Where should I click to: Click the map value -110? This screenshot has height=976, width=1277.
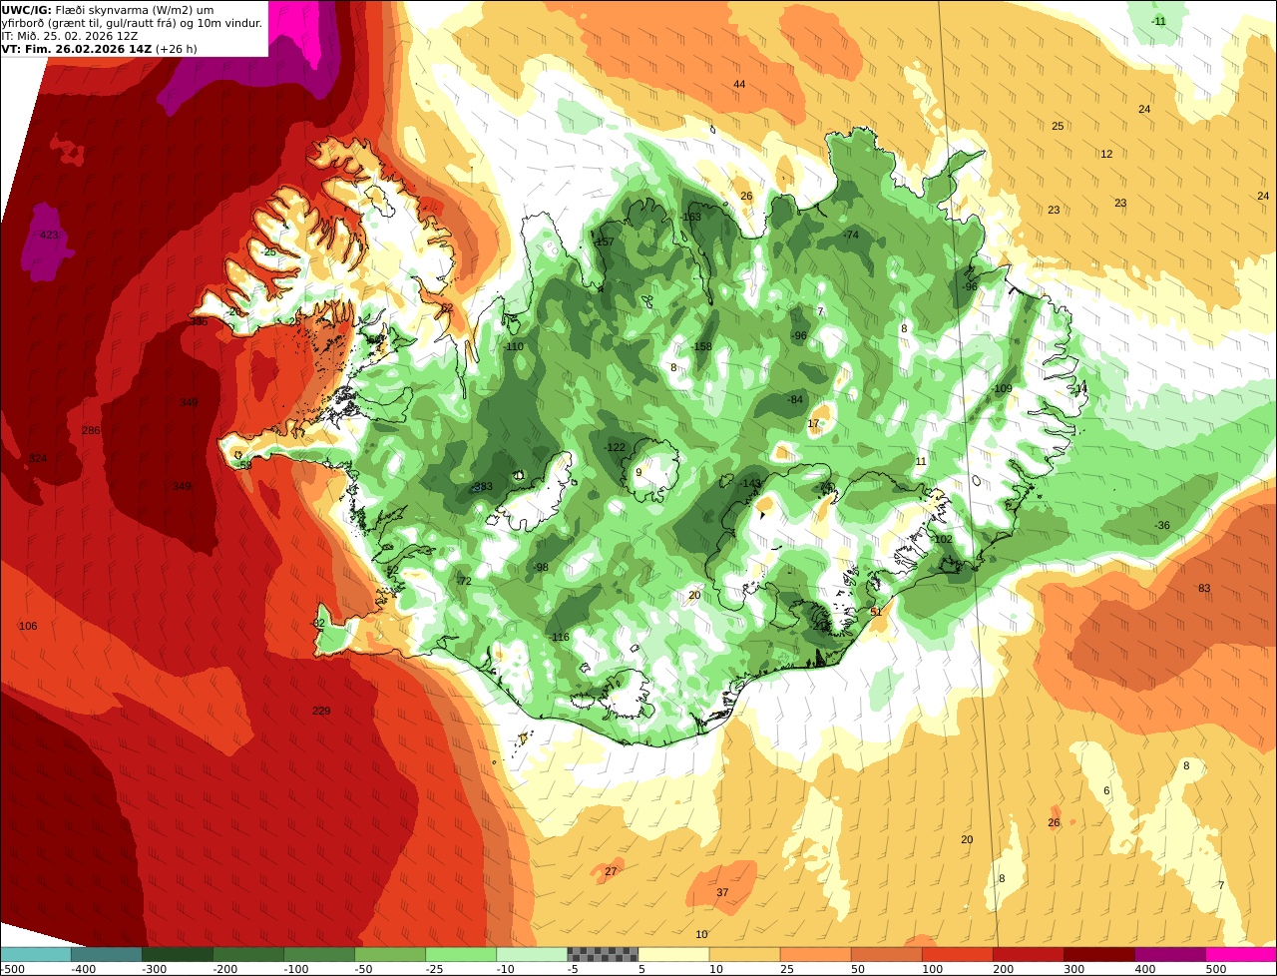514,347
